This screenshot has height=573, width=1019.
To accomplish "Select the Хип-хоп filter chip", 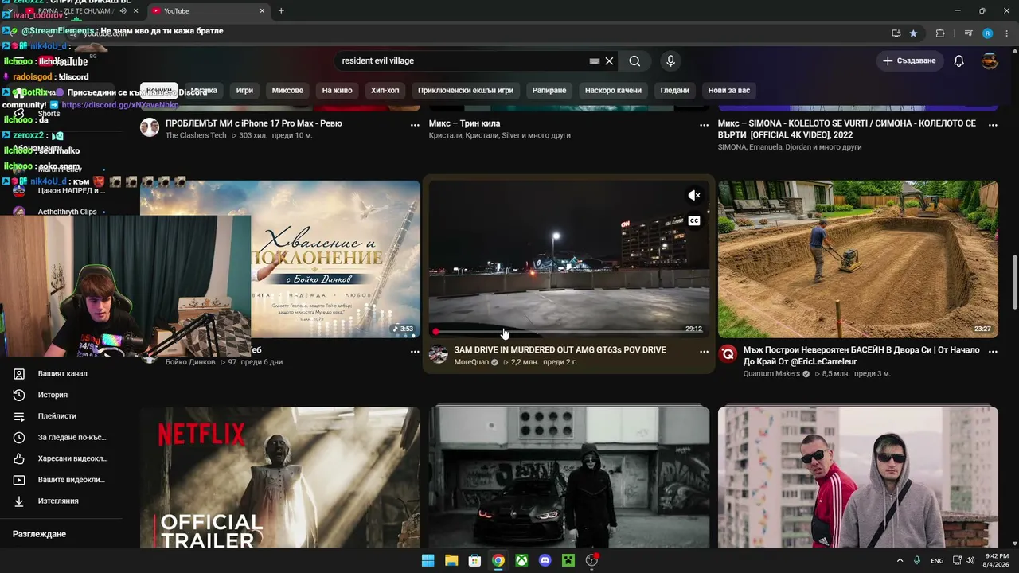I will click(x=385, y=90).
